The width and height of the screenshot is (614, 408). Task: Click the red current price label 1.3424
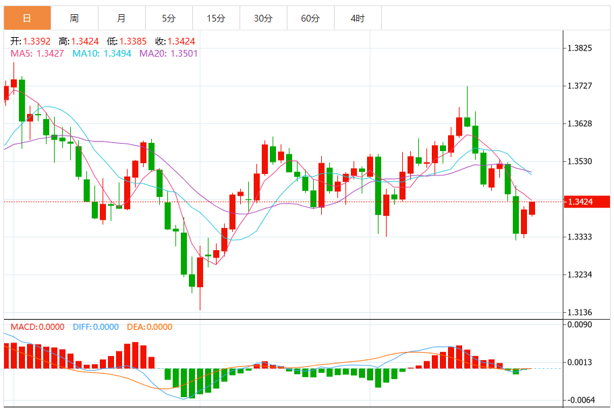click(586, 202)
